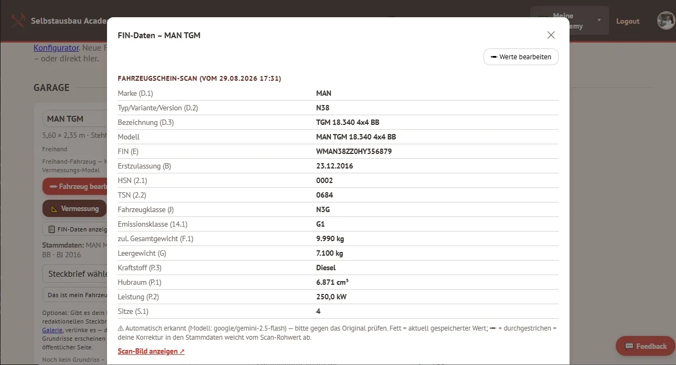Click the FIN-Daten anzeigen button in Garage
The height and width of the screenshot is (365, 676).
(75, 229)
